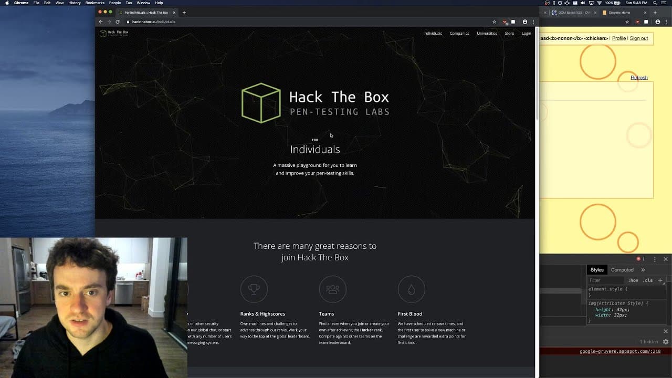The width and height of the screenshot is (672, 378).
Task: Select the Gruyere: Home tab
Action: coord(624,12)
